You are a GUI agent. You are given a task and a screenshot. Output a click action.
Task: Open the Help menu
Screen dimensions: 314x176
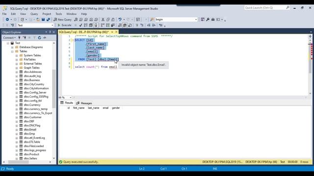pos(84,14)
